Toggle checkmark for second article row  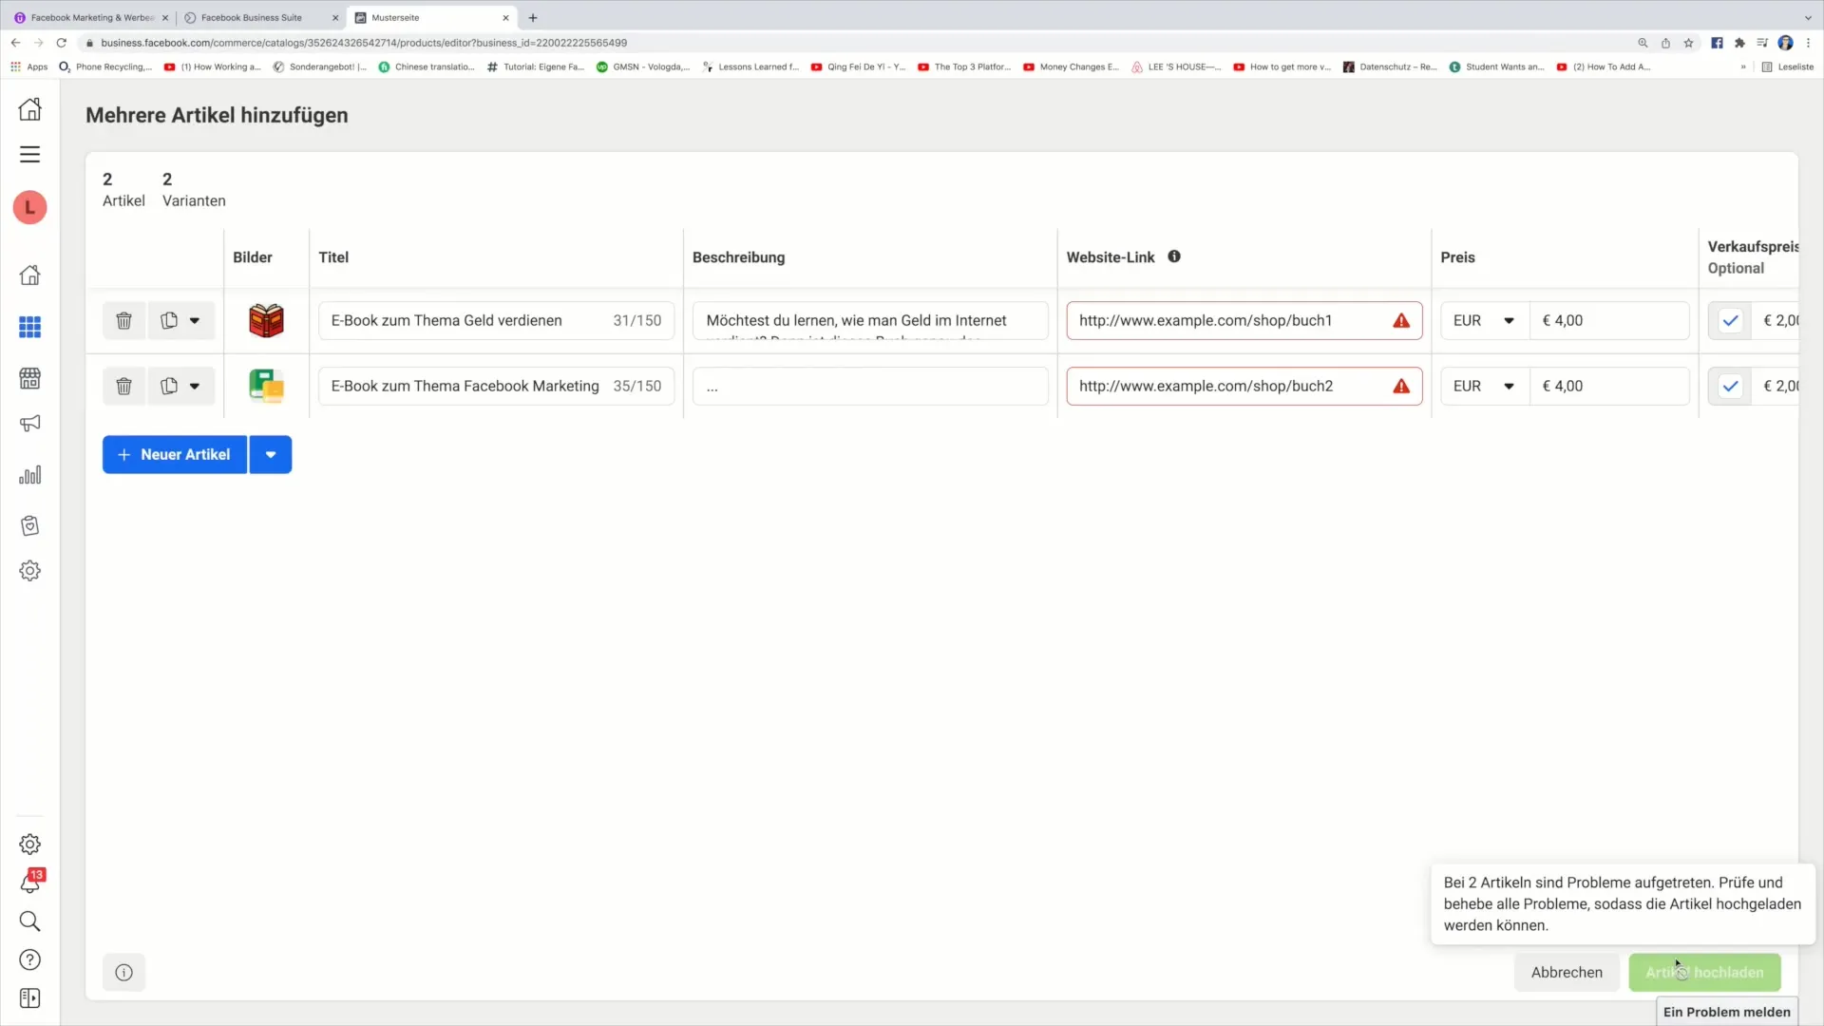[x=1730, y=386]
